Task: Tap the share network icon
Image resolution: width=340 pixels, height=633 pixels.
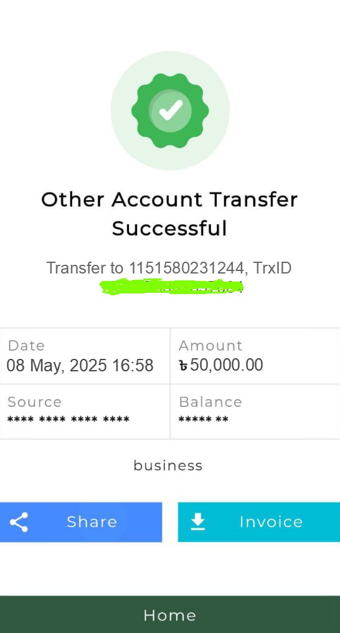Action: tap(19, 522)
